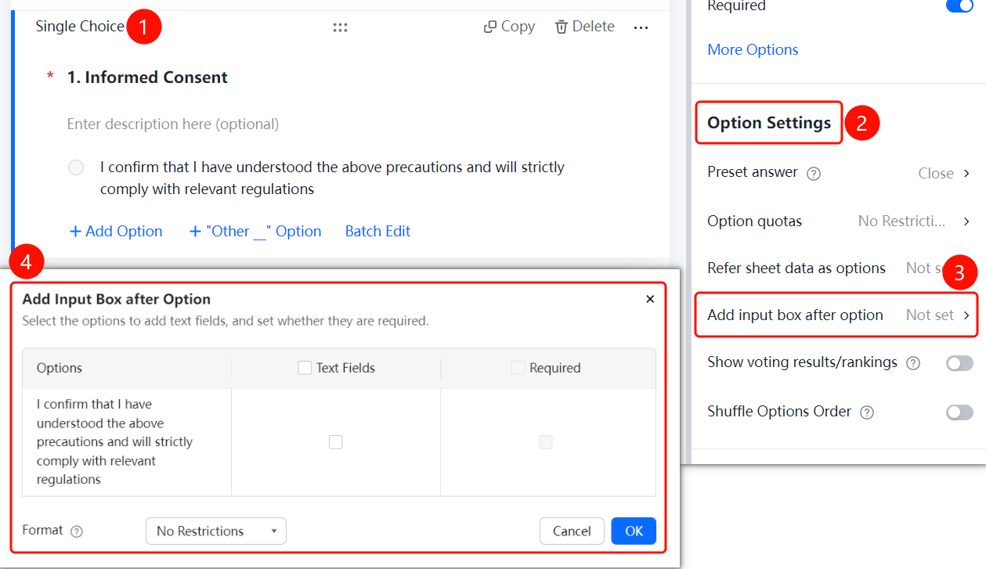Close the Add Input Box after Option dialog
Image resolution: width=986 pixels, height=569 pixels.
click(650, 299)
